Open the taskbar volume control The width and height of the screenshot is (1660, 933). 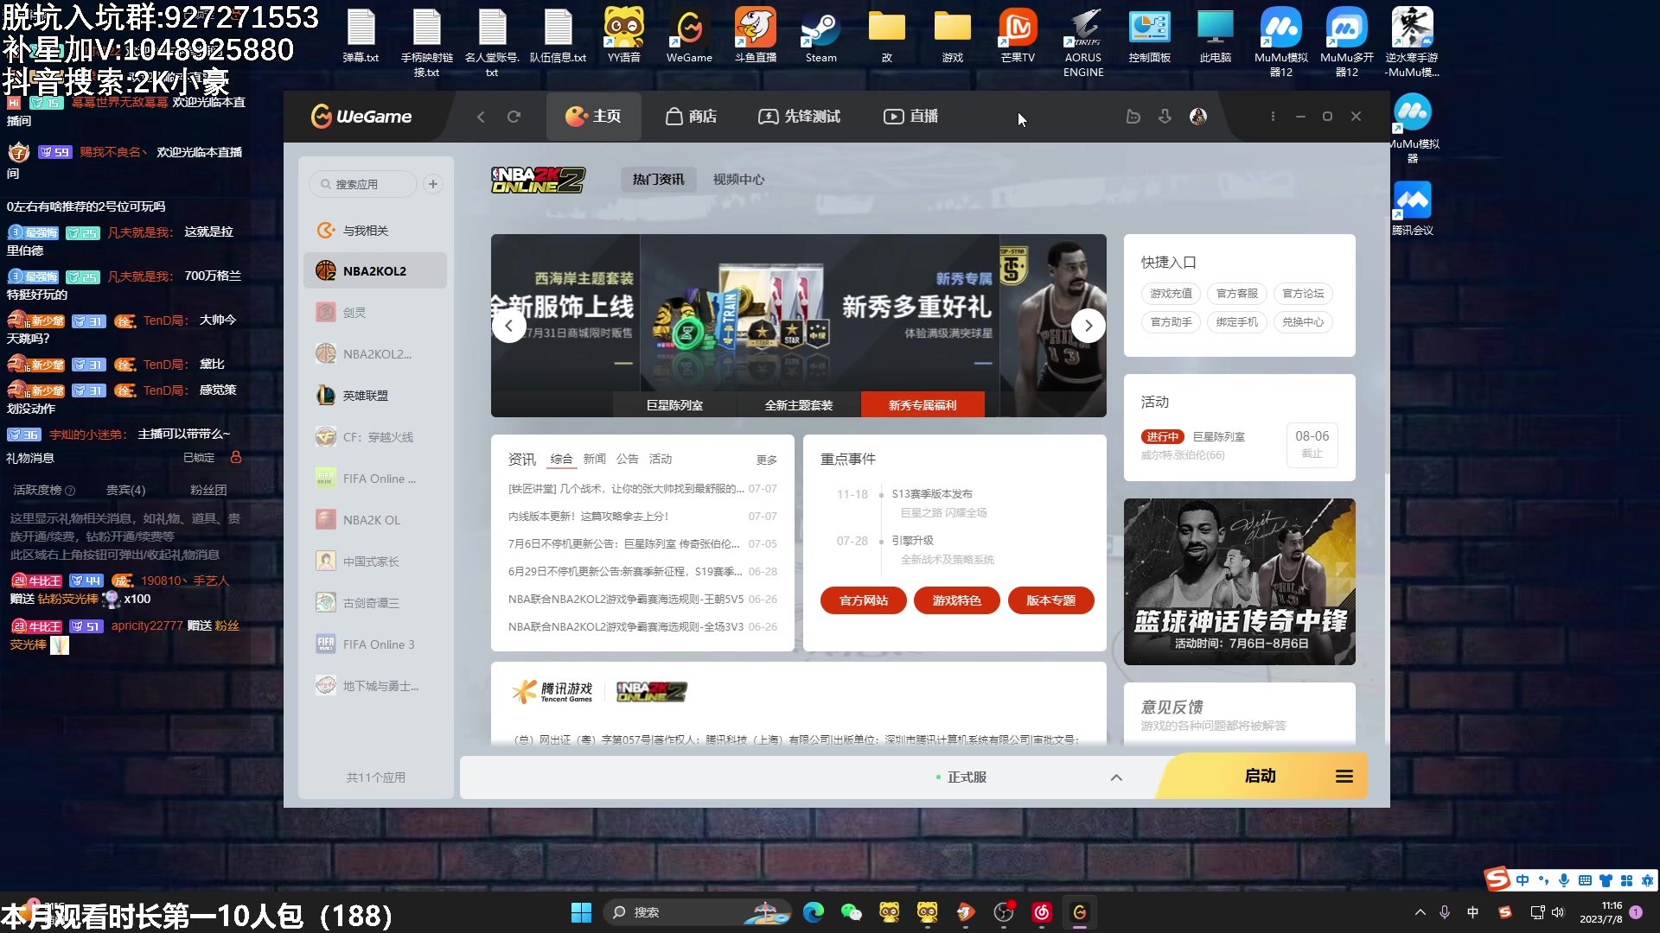click(1558, 912)
